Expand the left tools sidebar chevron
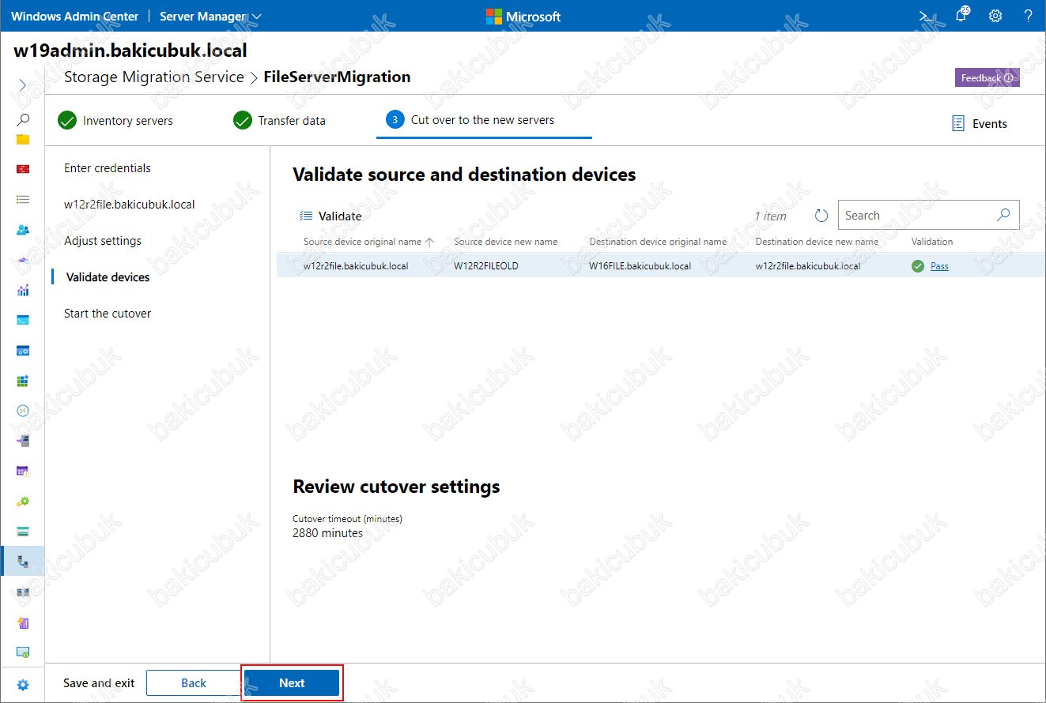The image size is (1046, 703). (x=23, y=85)
